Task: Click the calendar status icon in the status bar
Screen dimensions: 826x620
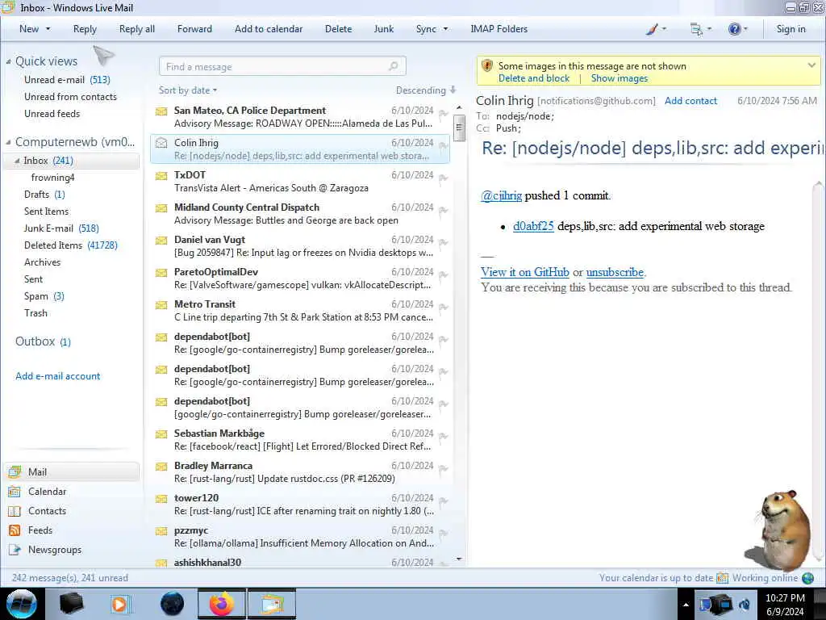Action: [722, 578]
